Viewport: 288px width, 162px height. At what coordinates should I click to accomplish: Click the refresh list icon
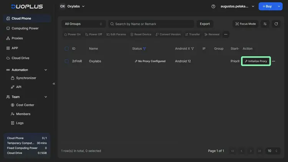[276, 24]
